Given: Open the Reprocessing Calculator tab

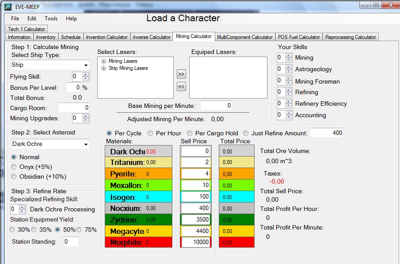Looking at the screenshot, I should [350, 37].
